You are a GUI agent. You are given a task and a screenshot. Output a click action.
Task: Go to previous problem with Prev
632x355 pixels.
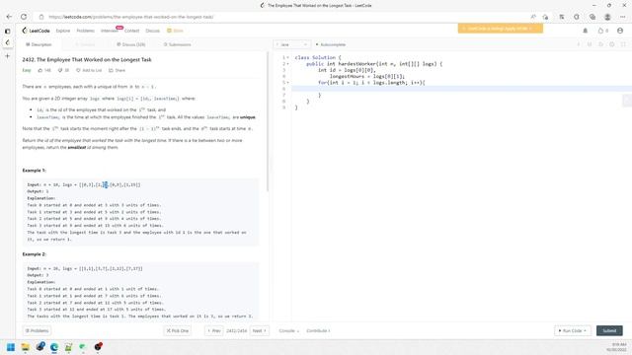213,331
